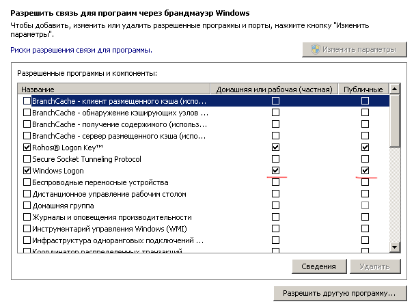Check Инструментарий управления Windows (WMI) public checkbox
The height and width of the screenshot is (306, 414).
(365, 229)
